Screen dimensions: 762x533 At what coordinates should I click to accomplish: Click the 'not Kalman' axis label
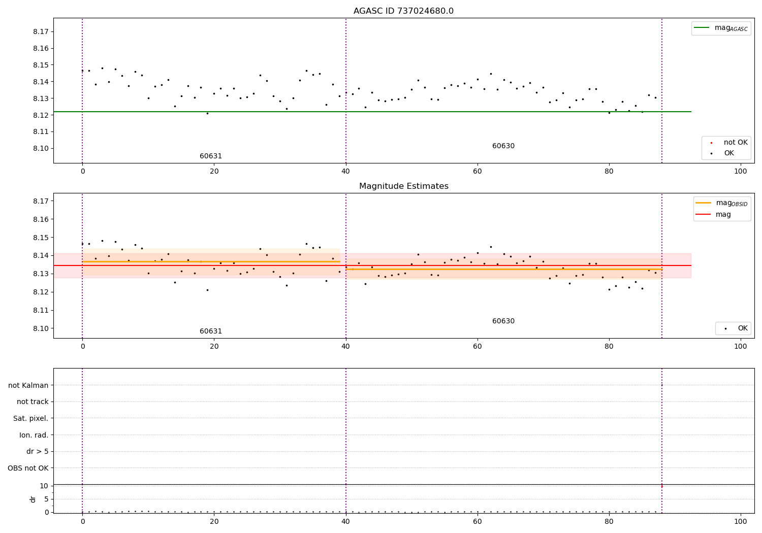point(28,385)
